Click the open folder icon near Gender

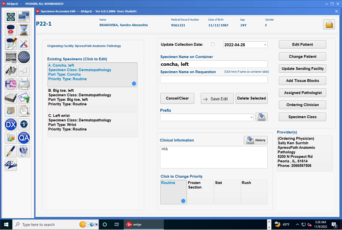coord(329,24)
